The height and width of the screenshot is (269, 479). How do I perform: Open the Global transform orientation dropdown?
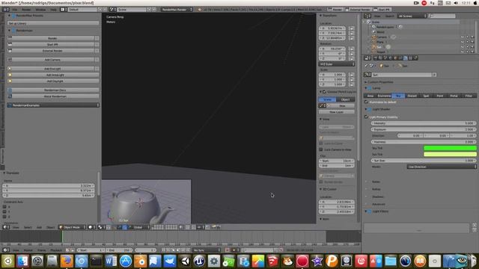pos(141,227)
